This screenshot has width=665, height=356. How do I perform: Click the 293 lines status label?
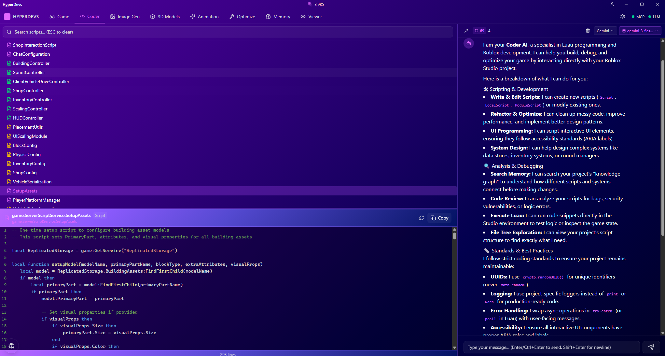click(x=228, y=354)
